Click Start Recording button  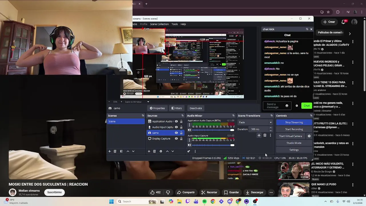(294, 129)
